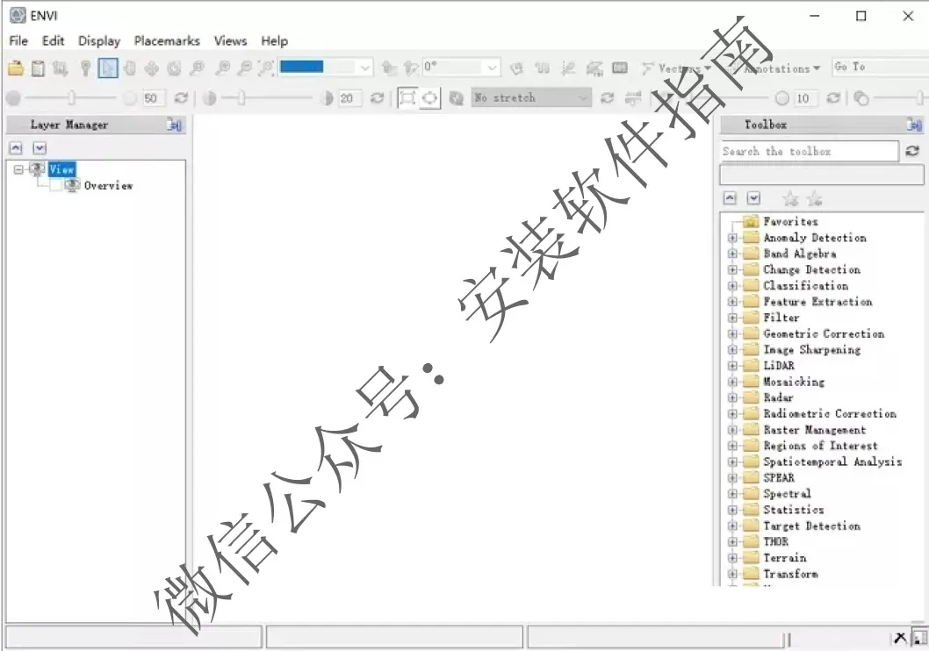Click the fixed Zoom Out magnifier
929x651 pixels.
point(244,68)
